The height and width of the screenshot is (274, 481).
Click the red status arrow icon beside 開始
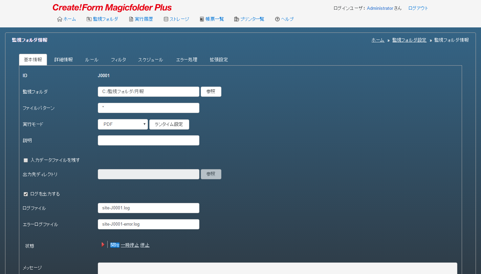point(103,245)
